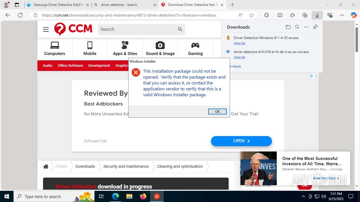Open notification center icon
Screen dimensions: 360x202
351,196
